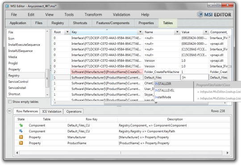Screen dimensions: 241x165
Task: Open the View menu
Action: pyautogui.click(x=50, y=15)
